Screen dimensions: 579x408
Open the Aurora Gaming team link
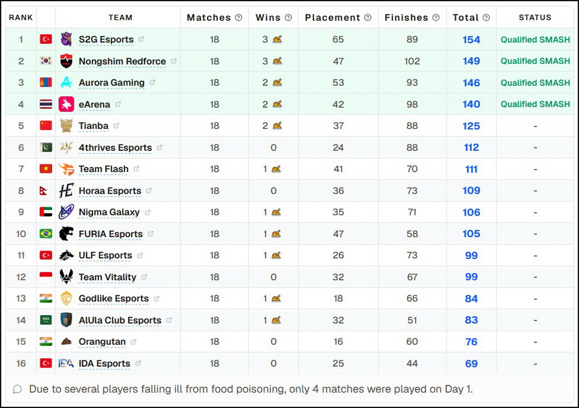111,83
